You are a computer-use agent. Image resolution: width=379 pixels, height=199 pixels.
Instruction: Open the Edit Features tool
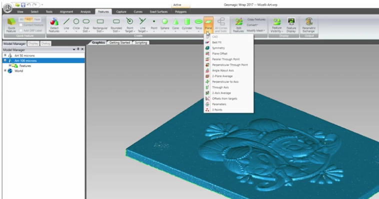click(238, 25)
